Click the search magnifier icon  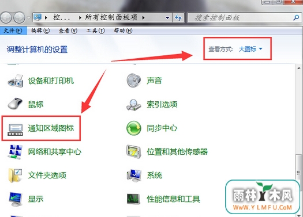click(296, 18)
